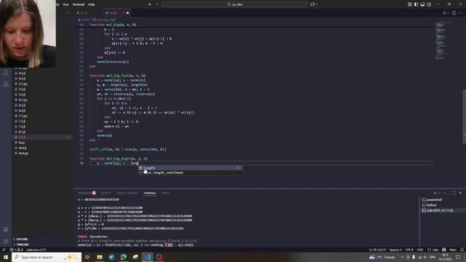The height and width of the screenshot is (262, 466).
Task: Open the accounts icon in activity bar
Action: 6,229
